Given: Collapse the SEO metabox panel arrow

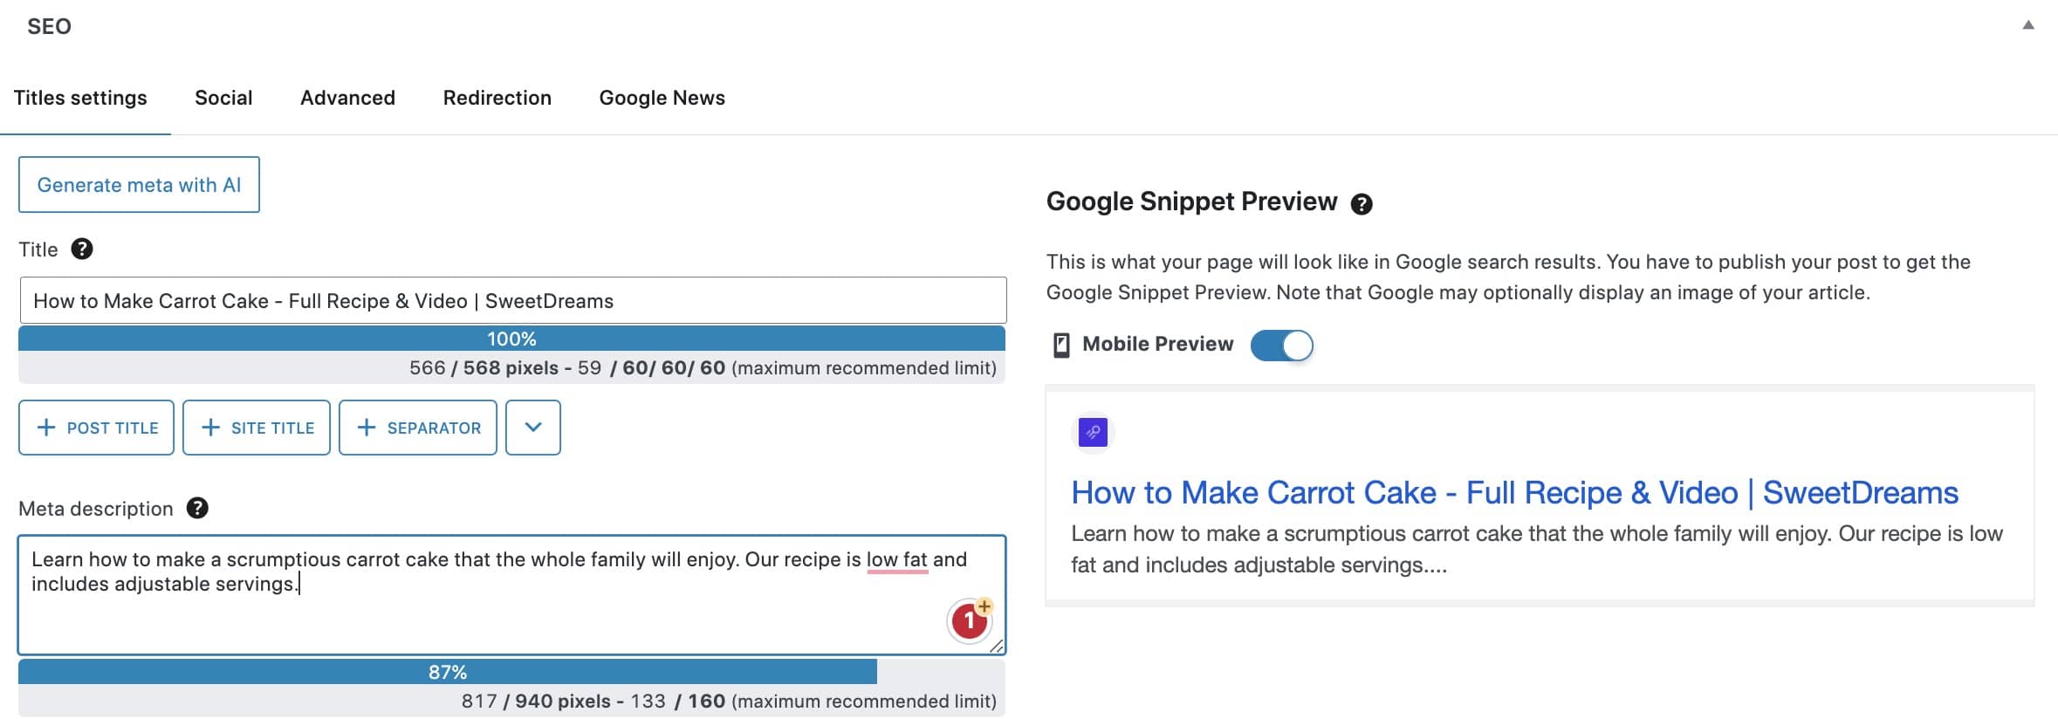Looking at the screenshot, I should (x=2028, y=25).
